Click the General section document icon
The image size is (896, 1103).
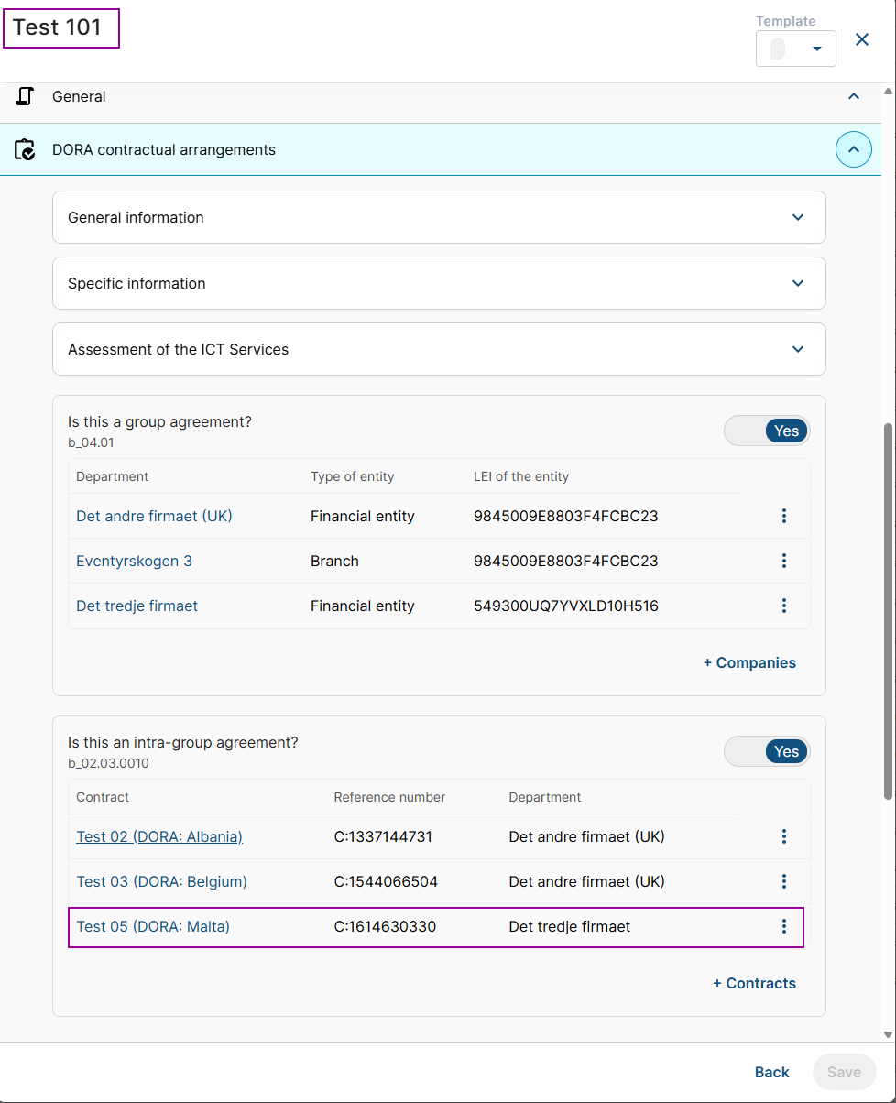26,96
